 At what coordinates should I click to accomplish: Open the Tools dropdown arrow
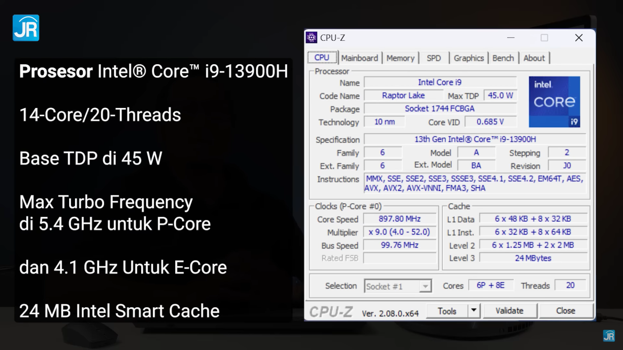coord(474,311)
